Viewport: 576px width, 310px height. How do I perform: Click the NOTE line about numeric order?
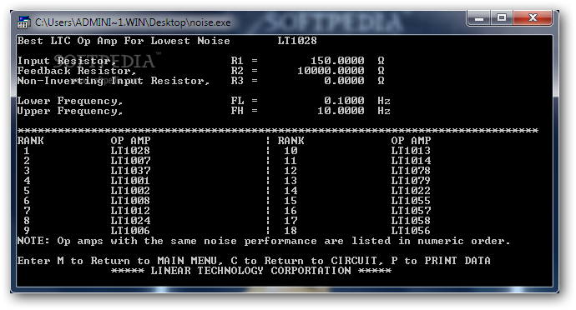tap(264, 241)
